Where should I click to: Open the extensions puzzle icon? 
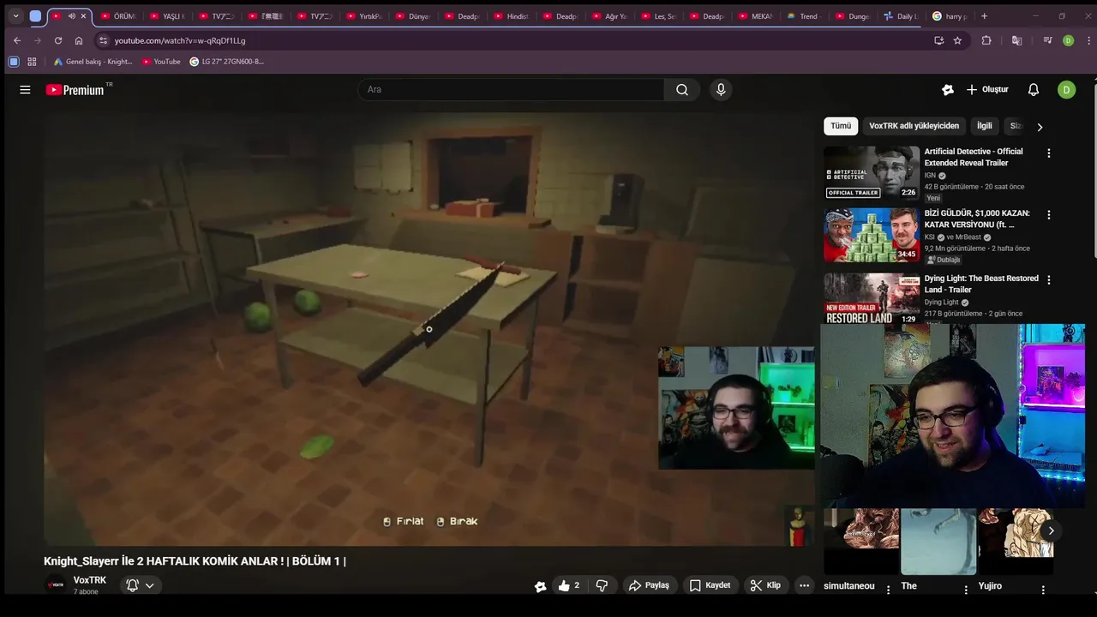986,40
